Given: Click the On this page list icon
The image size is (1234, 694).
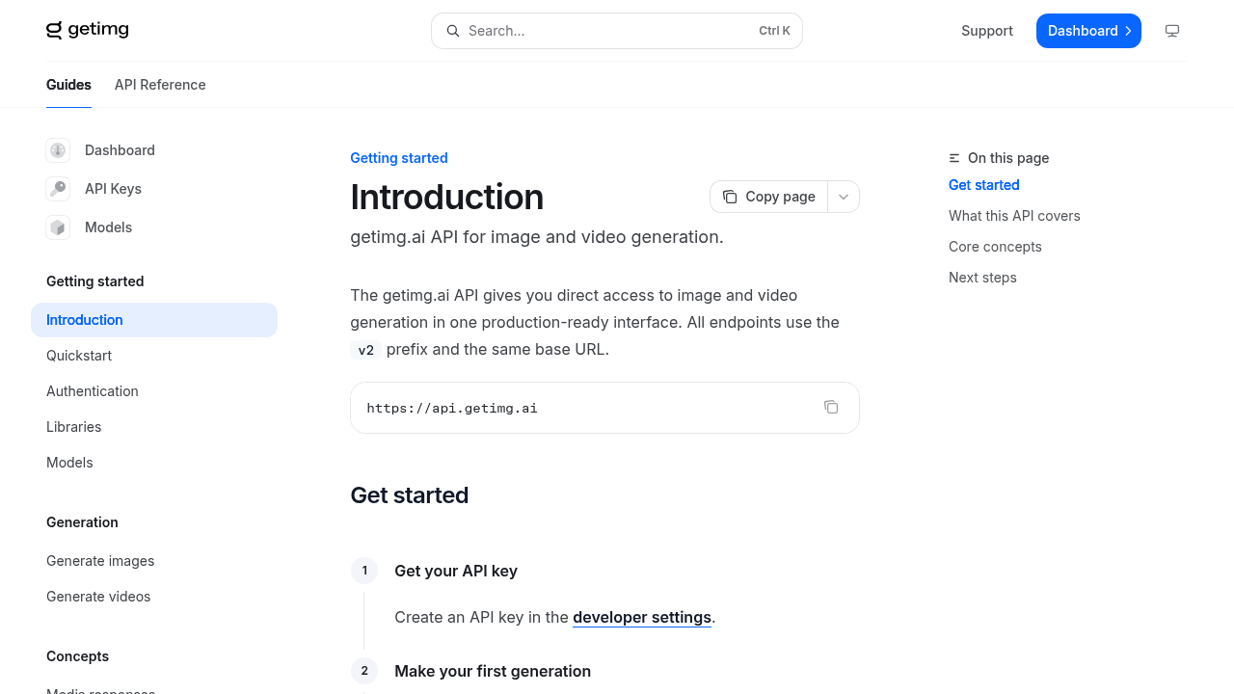Looking at the screenshot, I should pos(954,158).
